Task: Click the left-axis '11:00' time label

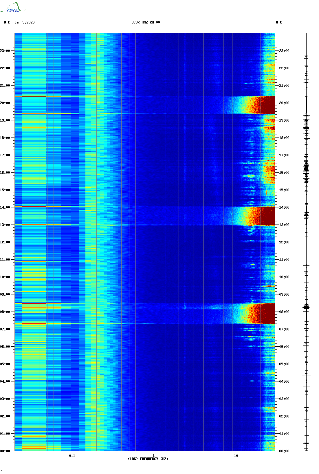Action: point(5,260)
